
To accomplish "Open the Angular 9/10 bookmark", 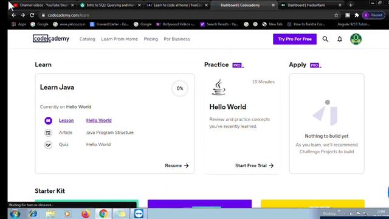I will pos(354,24).
